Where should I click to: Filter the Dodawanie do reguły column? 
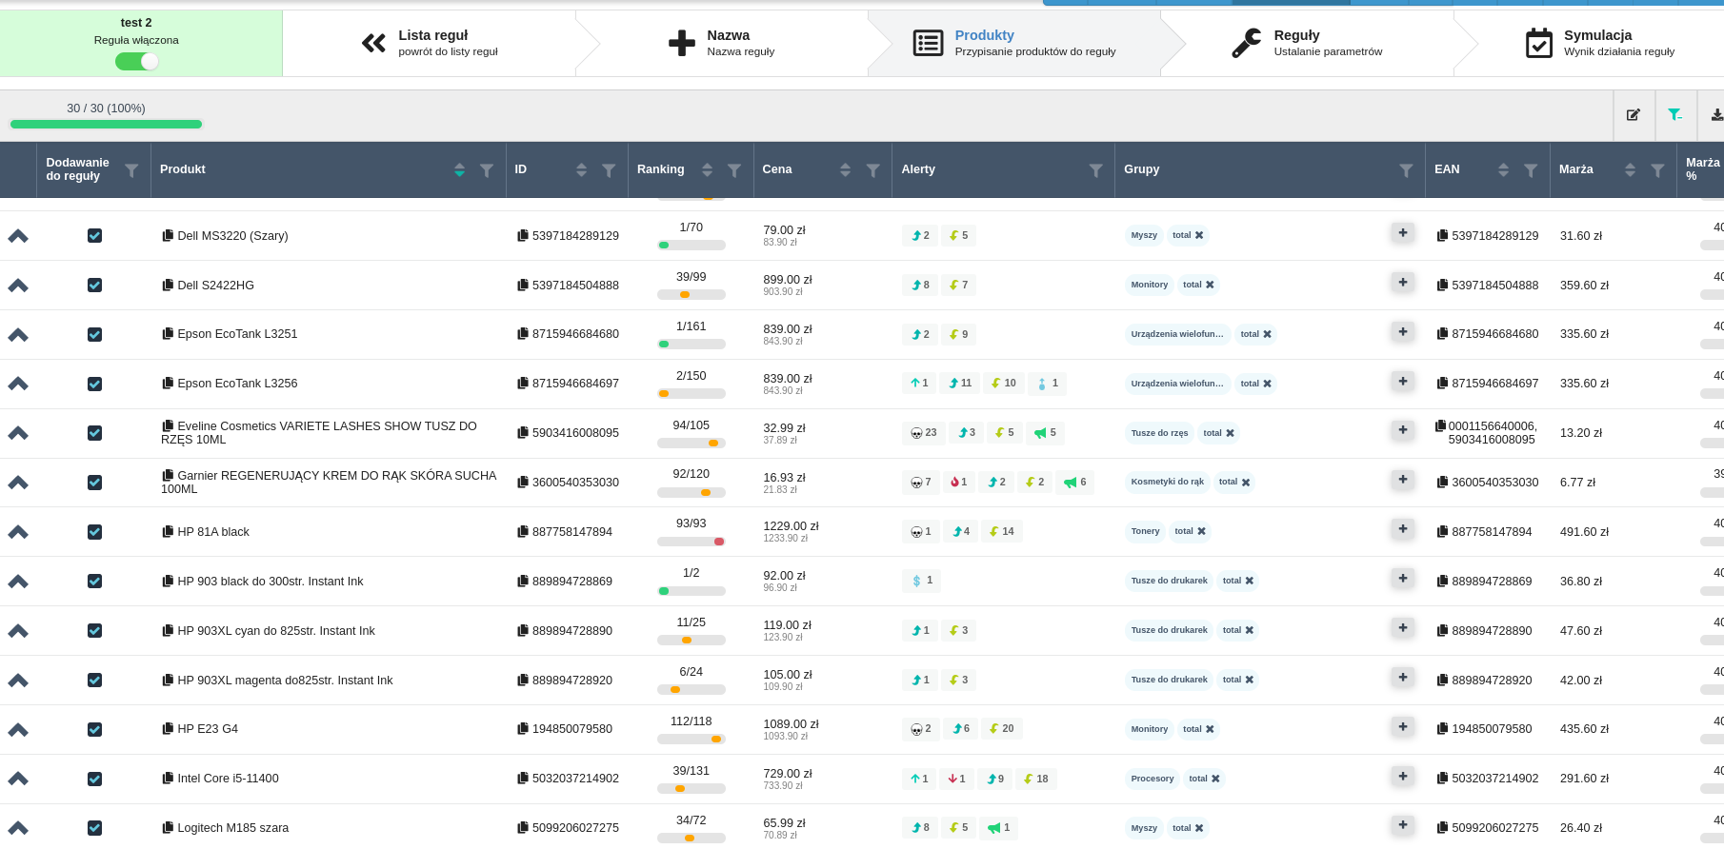click(x=131, y=170)
